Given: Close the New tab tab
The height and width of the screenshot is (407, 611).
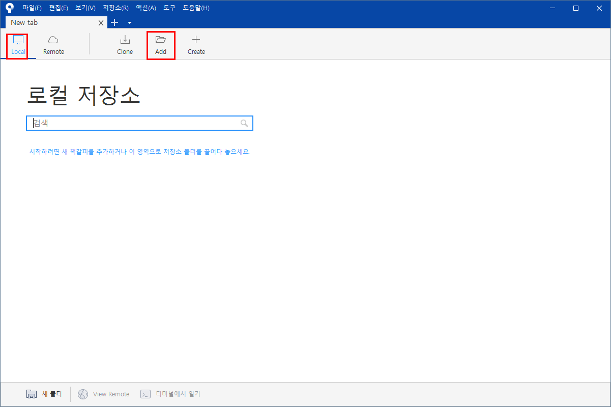Looking at the screenshot, I should [101, 23].
